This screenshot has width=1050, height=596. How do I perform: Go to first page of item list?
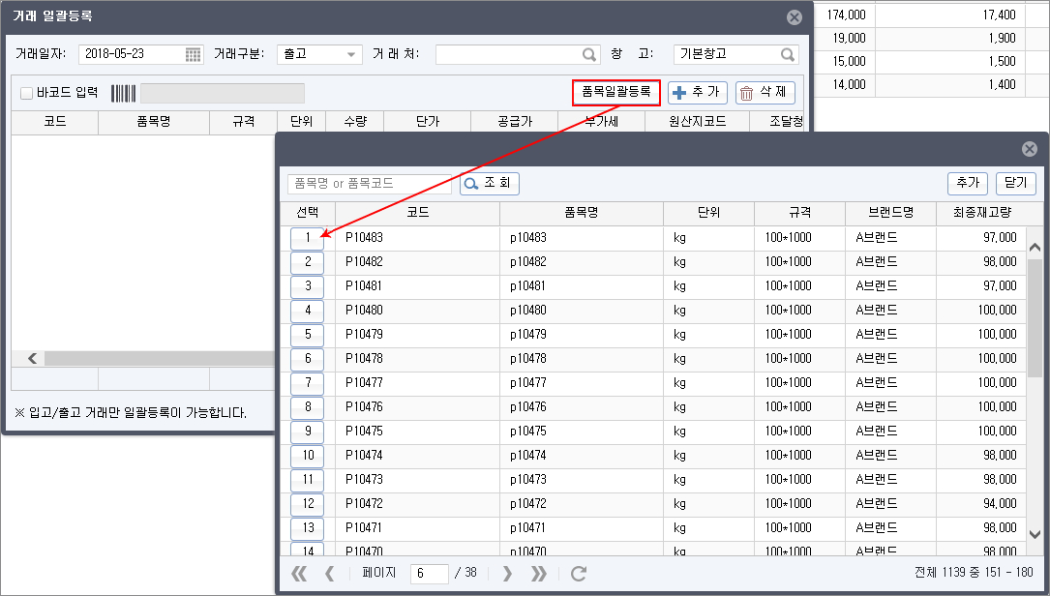tap(299, 573)
